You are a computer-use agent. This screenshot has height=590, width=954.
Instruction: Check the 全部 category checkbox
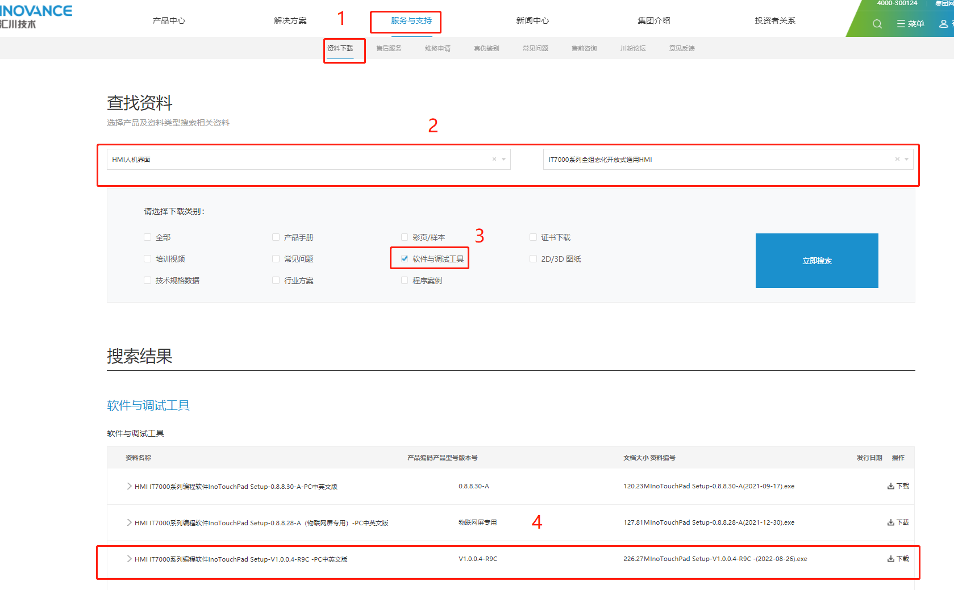pos(148,237)
